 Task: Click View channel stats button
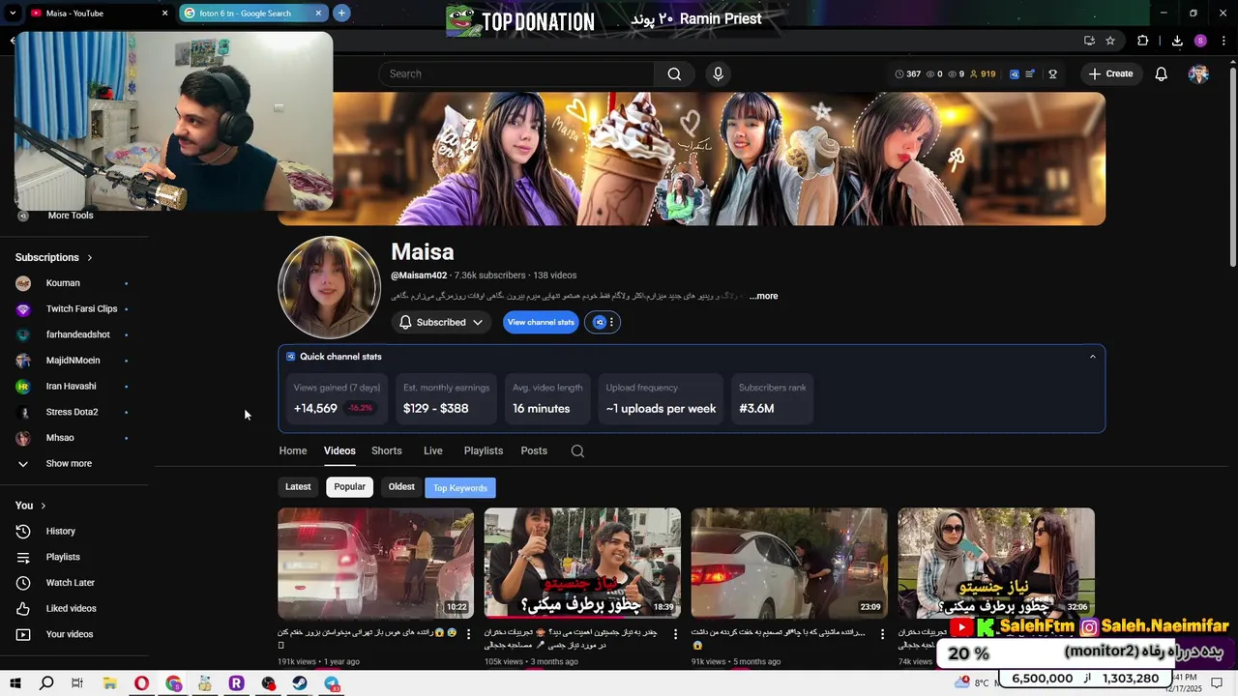pos(541,322)
